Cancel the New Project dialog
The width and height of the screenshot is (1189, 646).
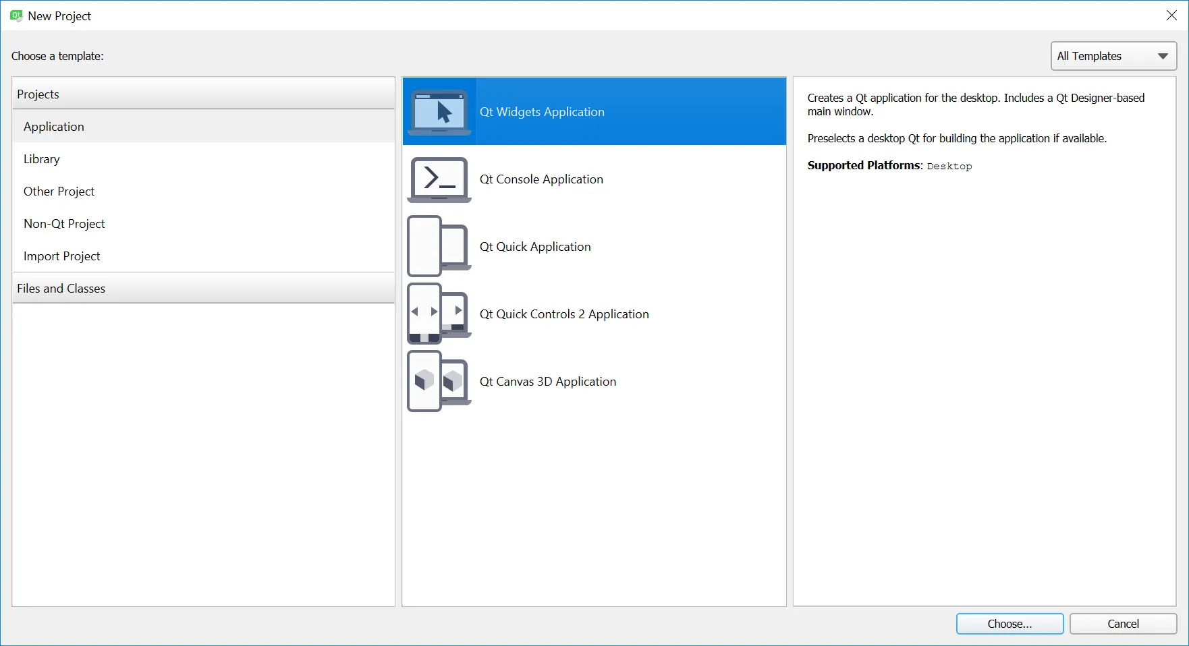(x=1123, y=624)
